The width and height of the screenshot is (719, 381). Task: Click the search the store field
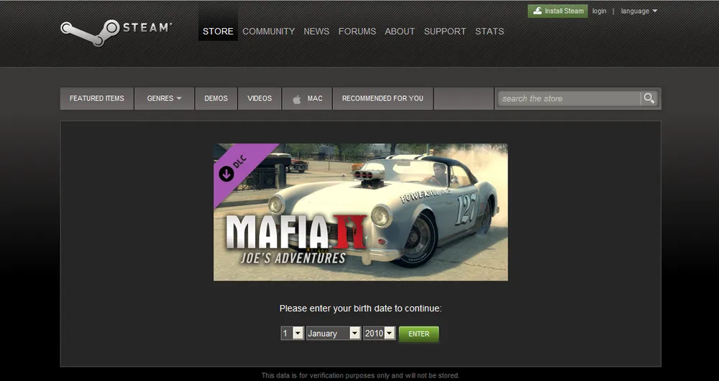(x=569, y=98)
